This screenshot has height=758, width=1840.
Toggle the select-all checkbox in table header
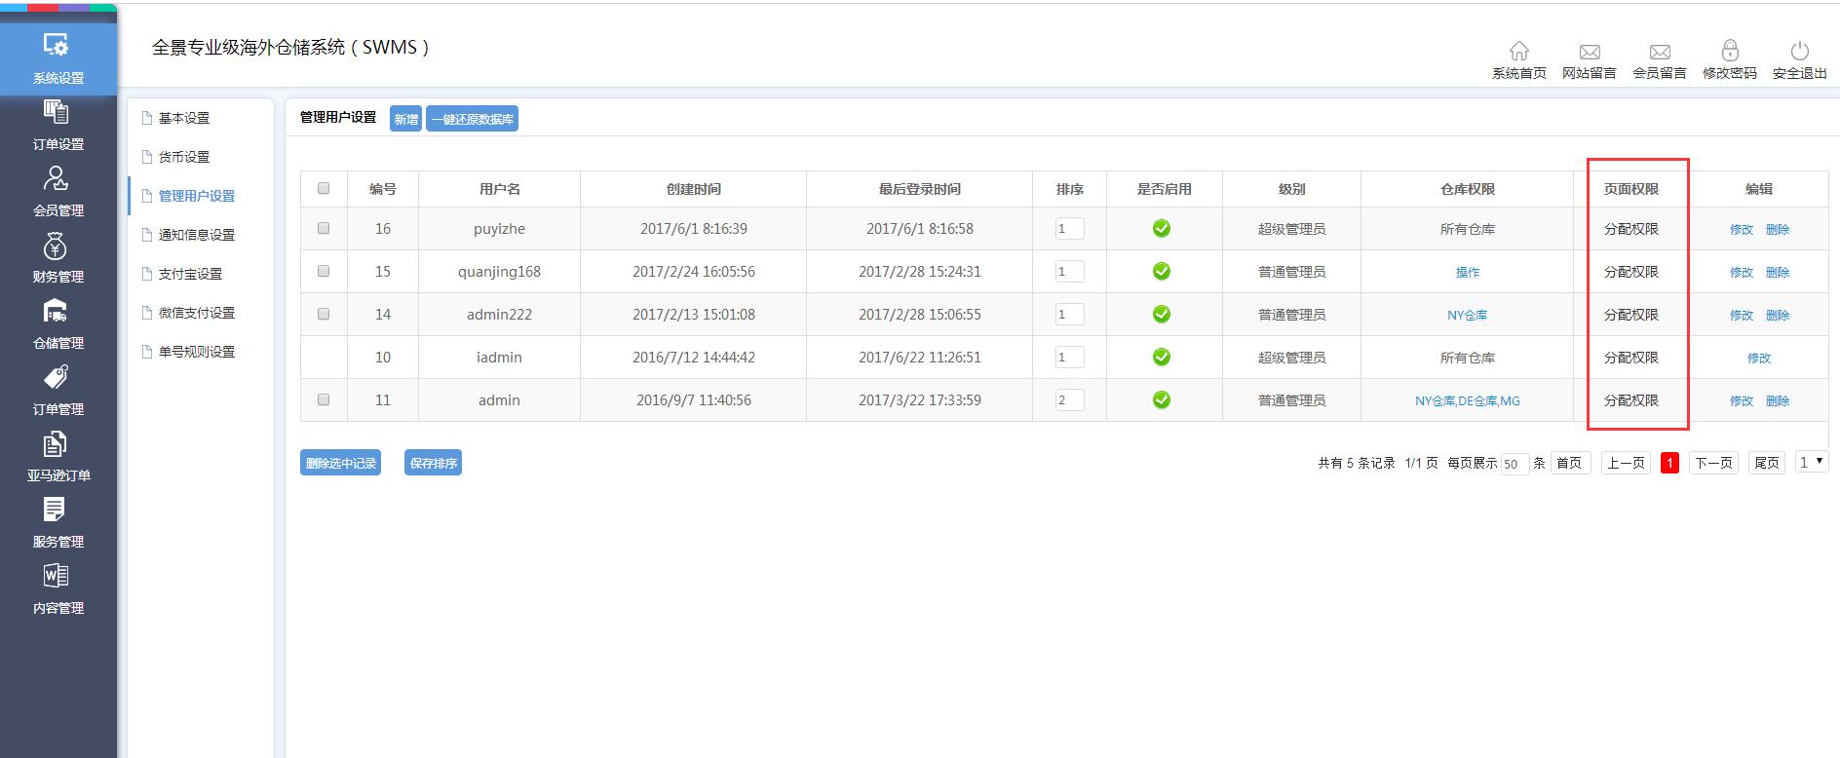click(x=324, y=188)
